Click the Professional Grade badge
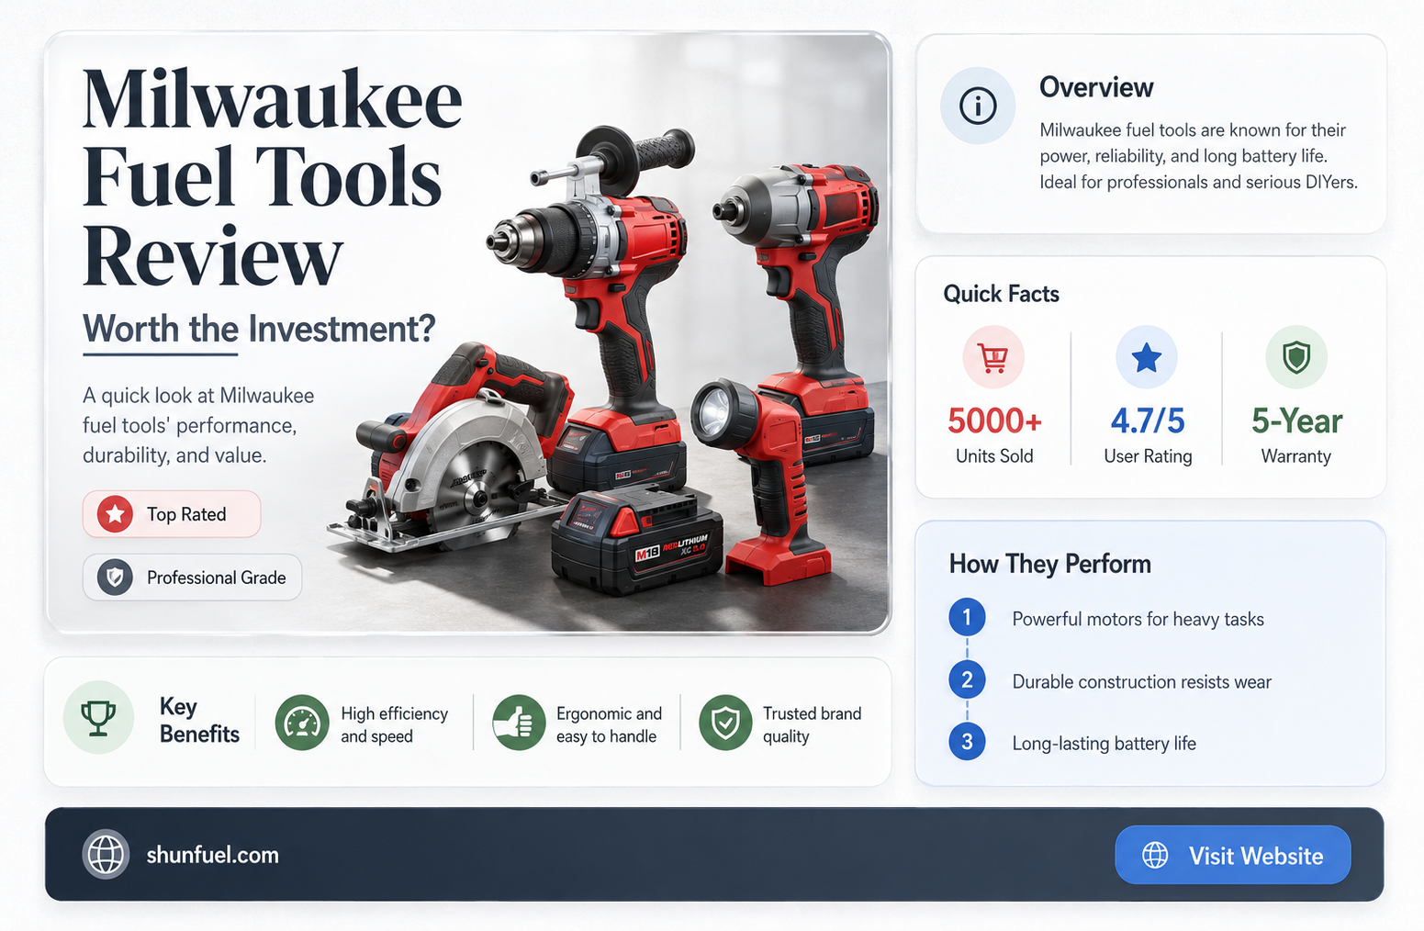 pyautogui.click(x=192, y=578)
